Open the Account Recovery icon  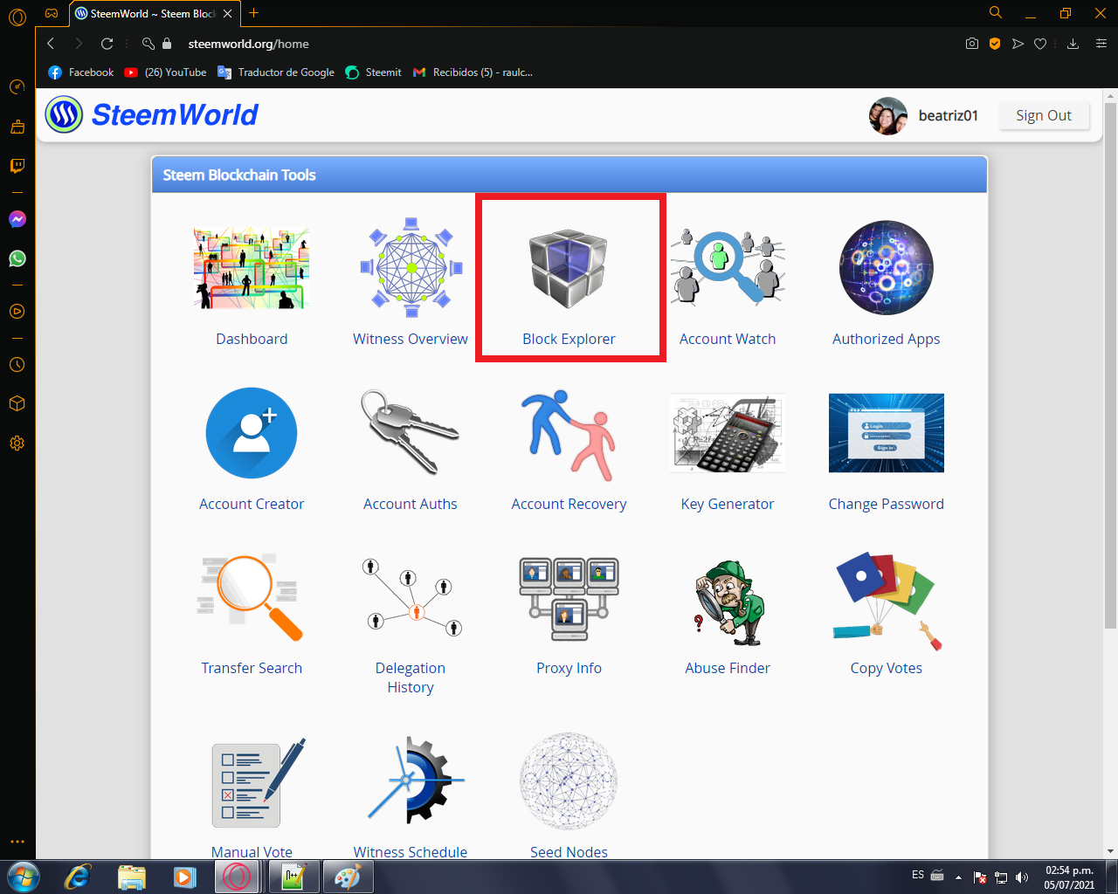[569, 435]
